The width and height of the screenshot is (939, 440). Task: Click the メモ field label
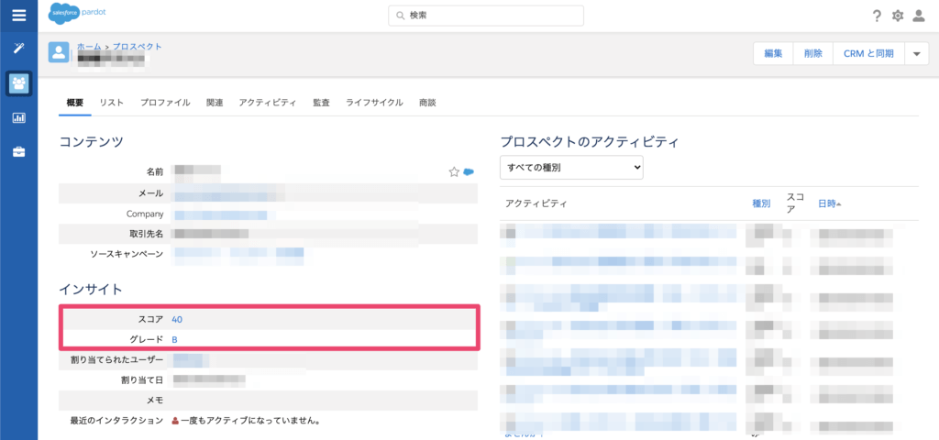pyautogui.click(x=155, y=400)
